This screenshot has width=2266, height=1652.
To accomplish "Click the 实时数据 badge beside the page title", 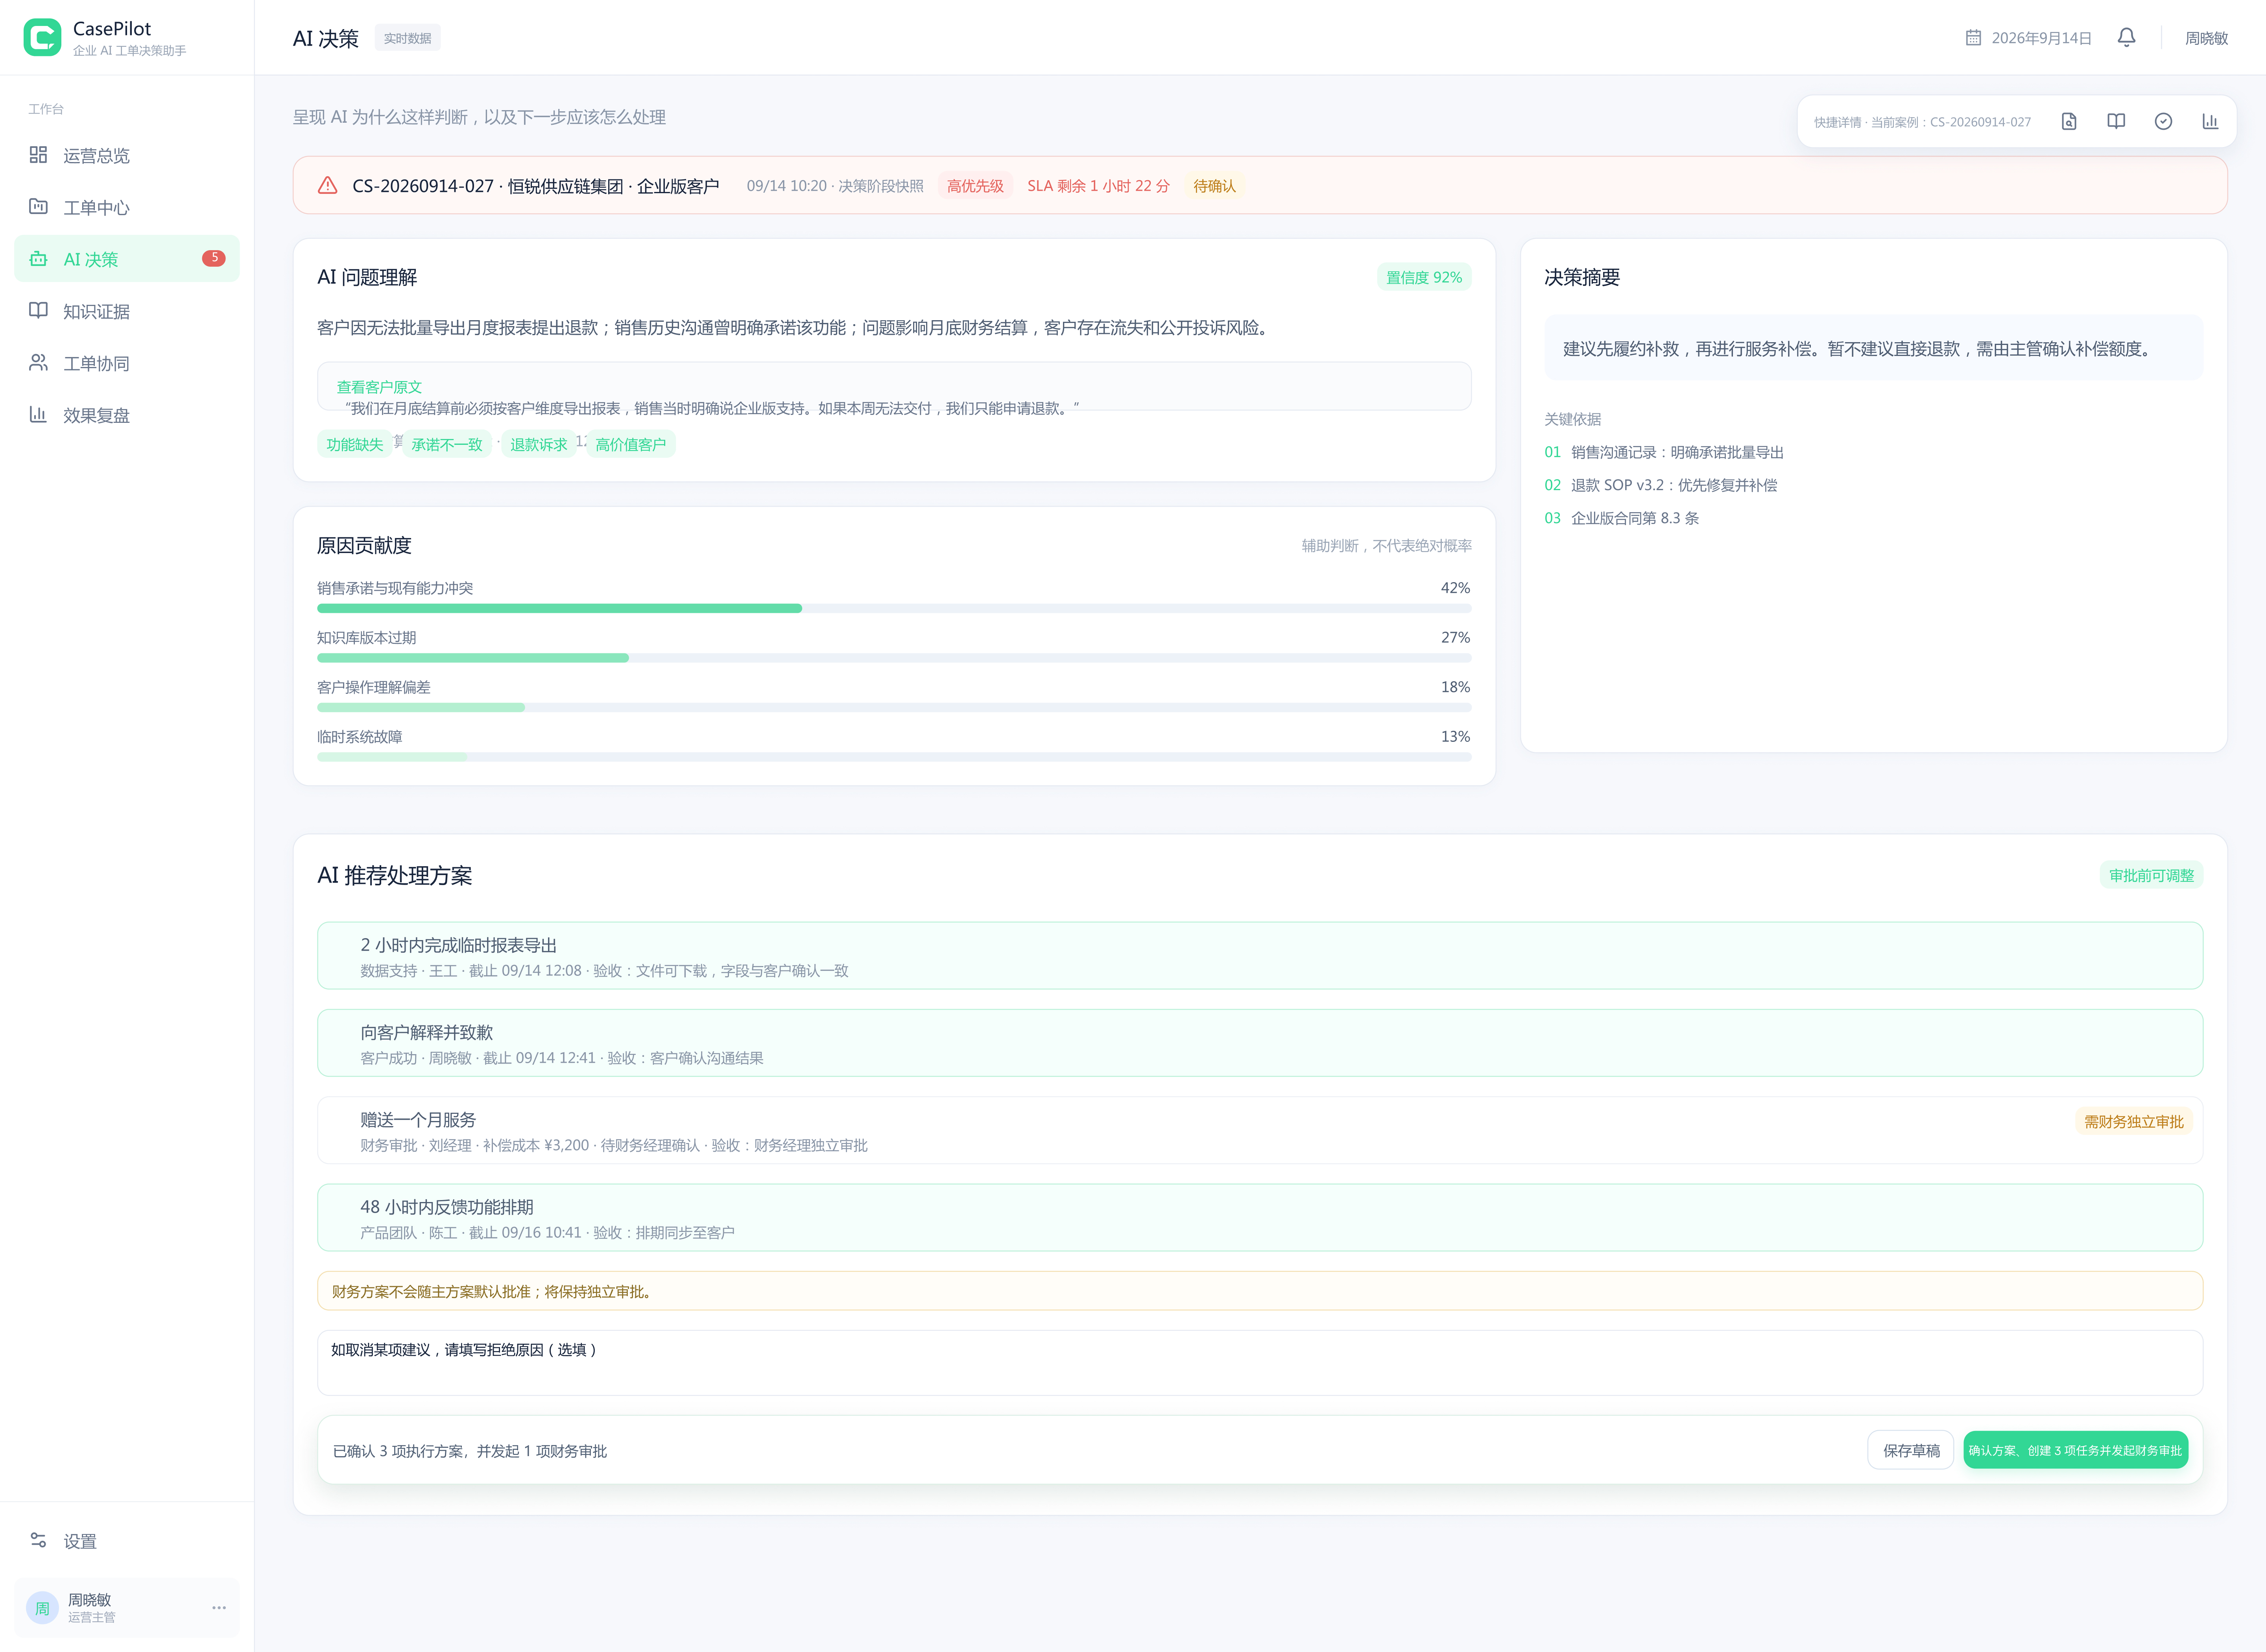I will (407, 38).
